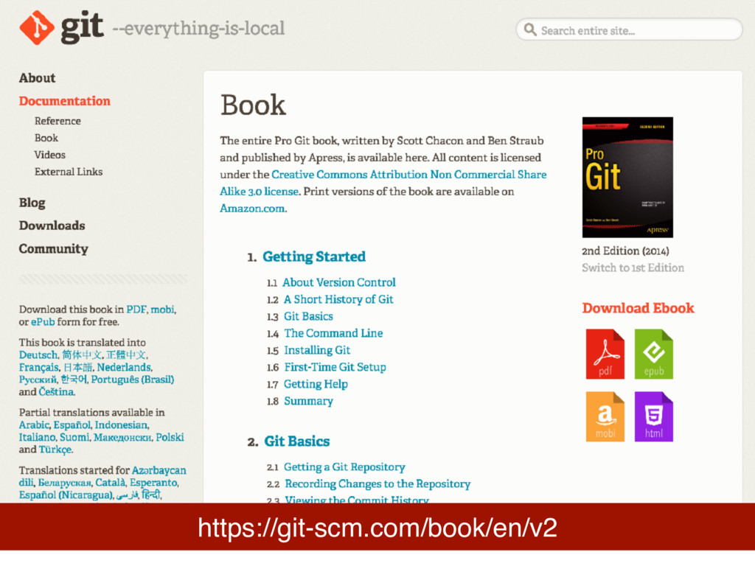Select Русский translation

(x=38, y=380)
